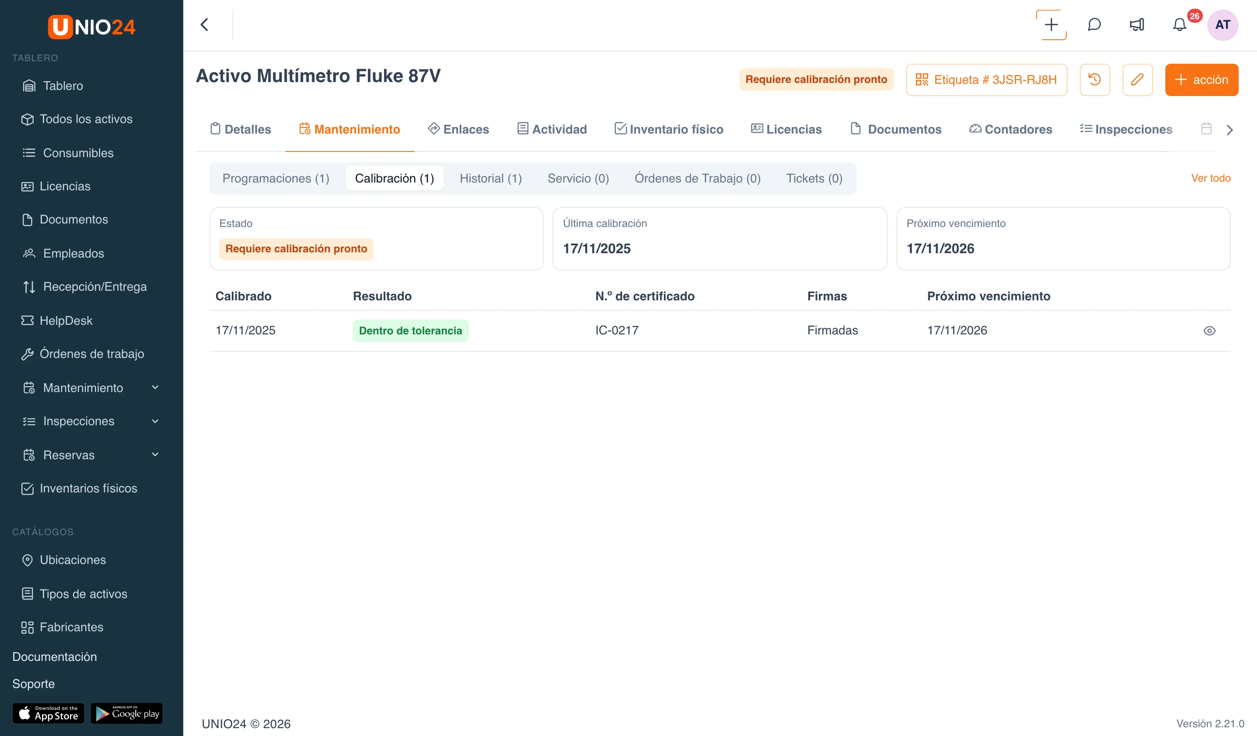Open the asset history clock icon
This screenshot has width=1257, height=736.
click(1094, 79)
